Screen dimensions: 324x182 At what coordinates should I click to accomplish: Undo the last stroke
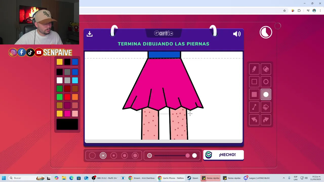tap(254, 120)
